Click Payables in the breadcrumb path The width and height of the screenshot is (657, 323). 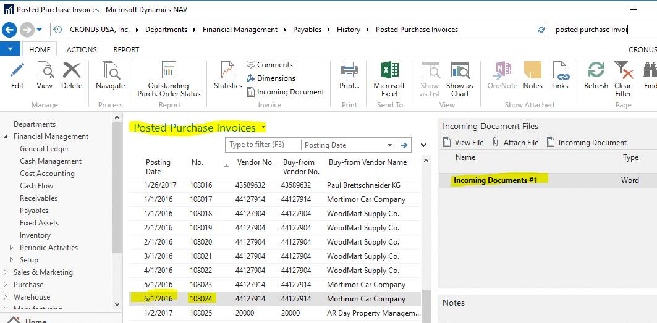click(307, 30)
